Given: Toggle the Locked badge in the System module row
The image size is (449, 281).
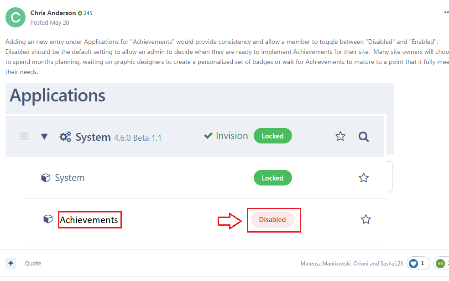Looking at the screenshot, I should [272, 178].
